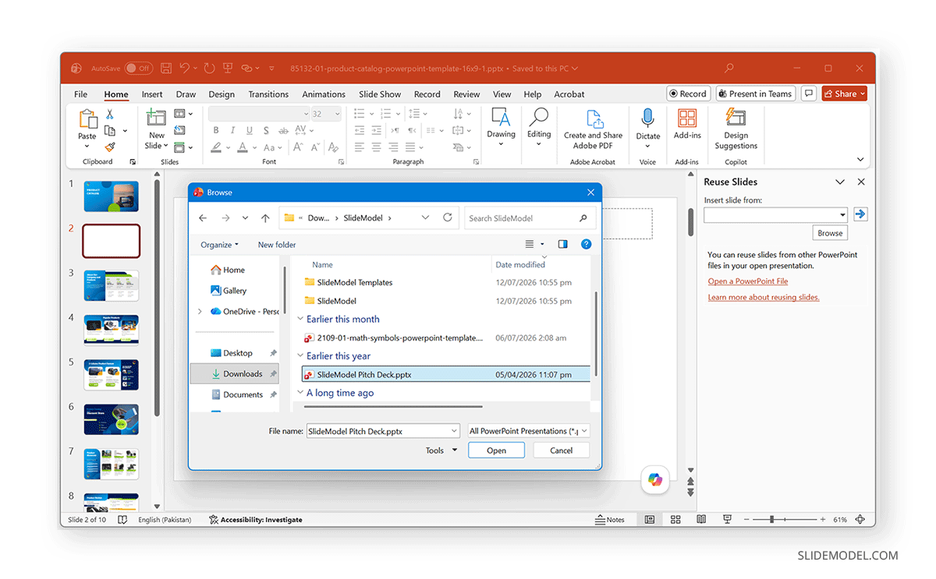936x579 pixels.
Task: Collapse the Earlier this year group
Action: coord(301,356)
